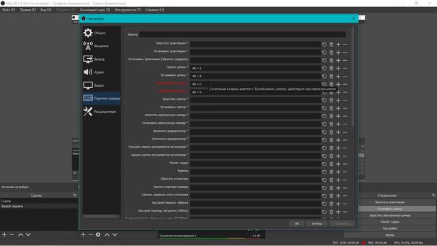Clear the Запустить виртуальную камеру hotkey

331,116
